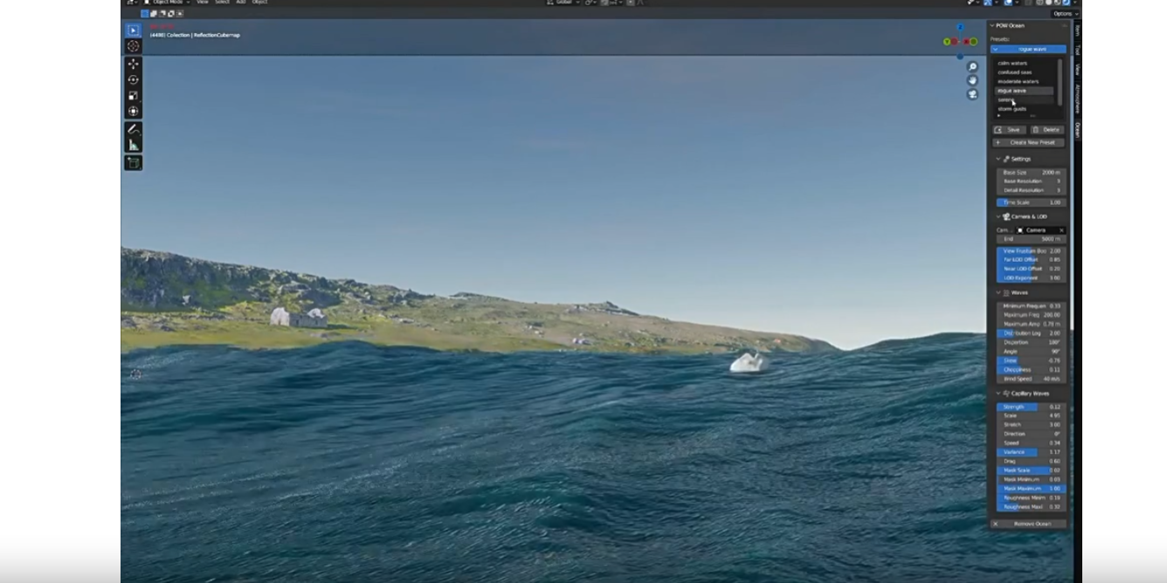Activate the Rotate tool
The width and height of the screenshot is (1167, 583).
point(133,79)
